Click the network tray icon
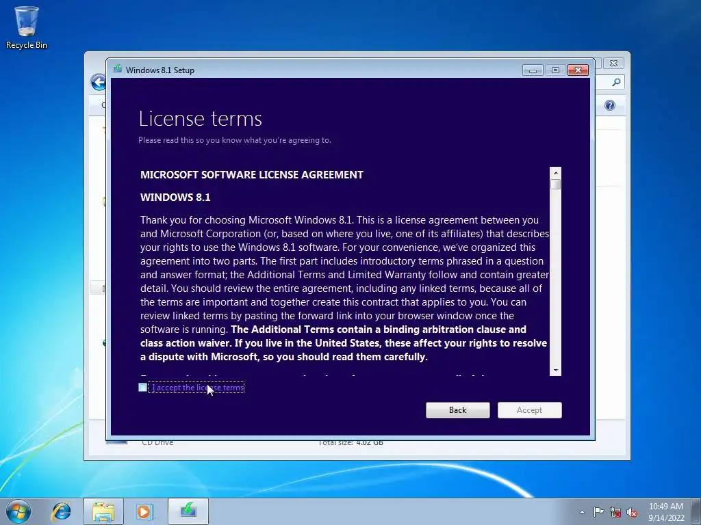Screen dimensions: 701x525 click(615, 512)
